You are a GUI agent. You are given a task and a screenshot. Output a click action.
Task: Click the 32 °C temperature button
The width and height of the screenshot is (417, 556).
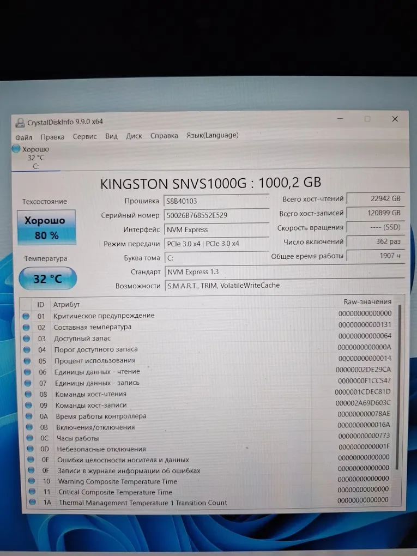pyautogui.click(x=47, y=279)
